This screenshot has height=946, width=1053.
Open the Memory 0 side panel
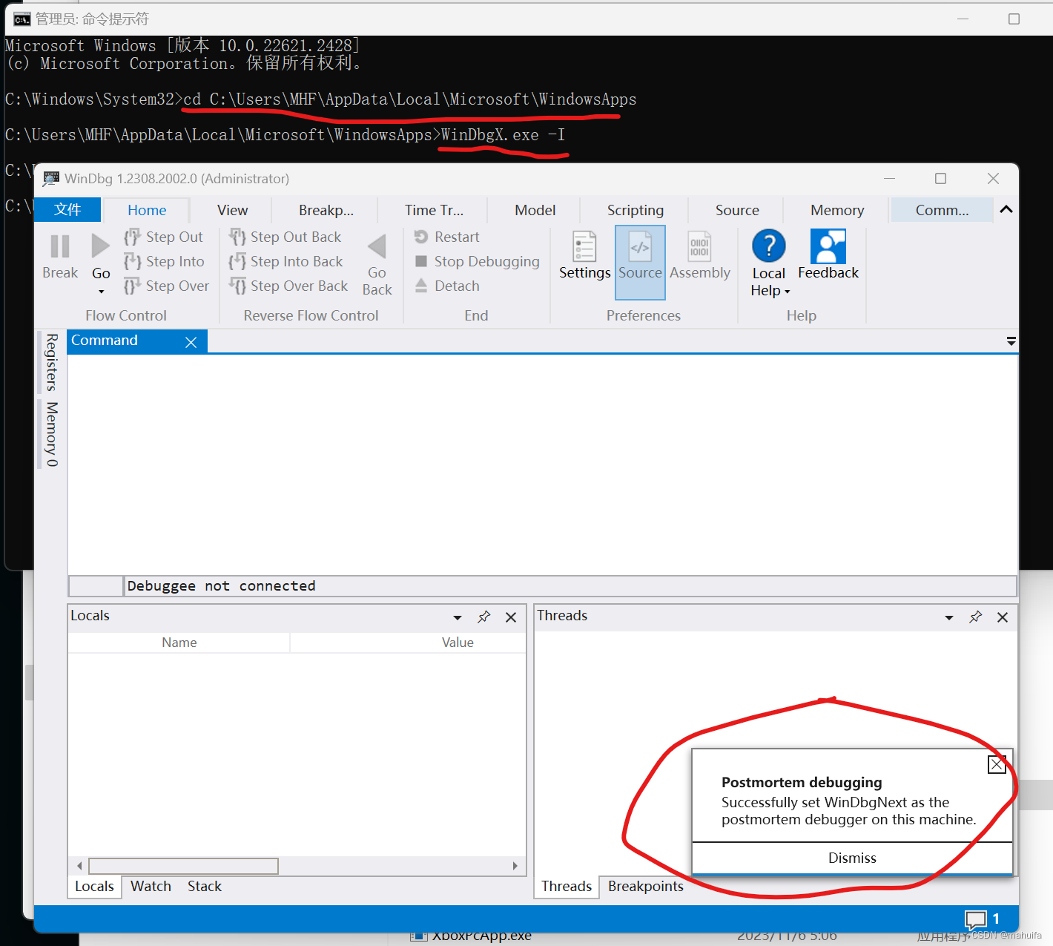pyautogui.click(x=51, y=434)
